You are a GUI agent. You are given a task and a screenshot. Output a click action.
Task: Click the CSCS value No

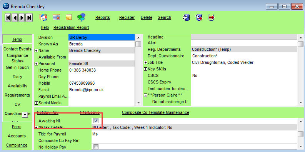(244, 75)
